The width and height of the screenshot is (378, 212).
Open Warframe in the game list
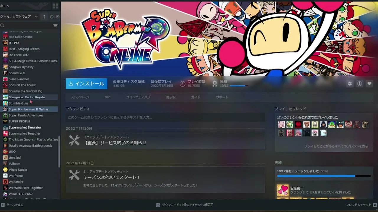(16, 176)
